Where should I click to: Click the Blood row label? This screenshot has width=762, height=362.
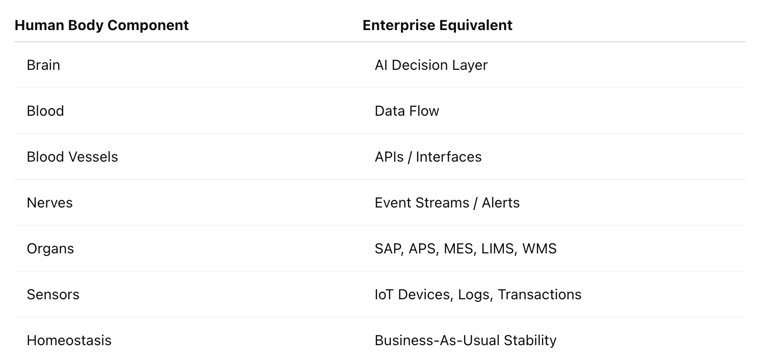coord(45,111)
